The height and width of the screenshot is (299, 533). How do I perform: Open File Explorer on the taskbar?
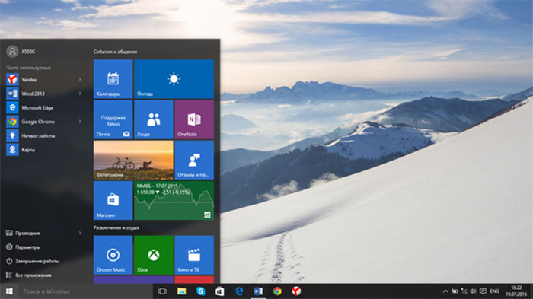181,291
